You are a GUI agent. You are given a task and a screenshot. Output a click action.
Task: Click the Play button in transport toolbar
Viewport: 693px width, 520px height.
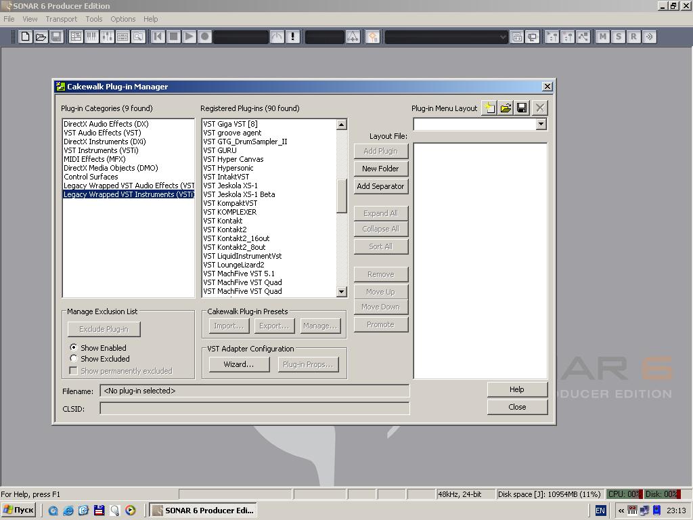189,37
